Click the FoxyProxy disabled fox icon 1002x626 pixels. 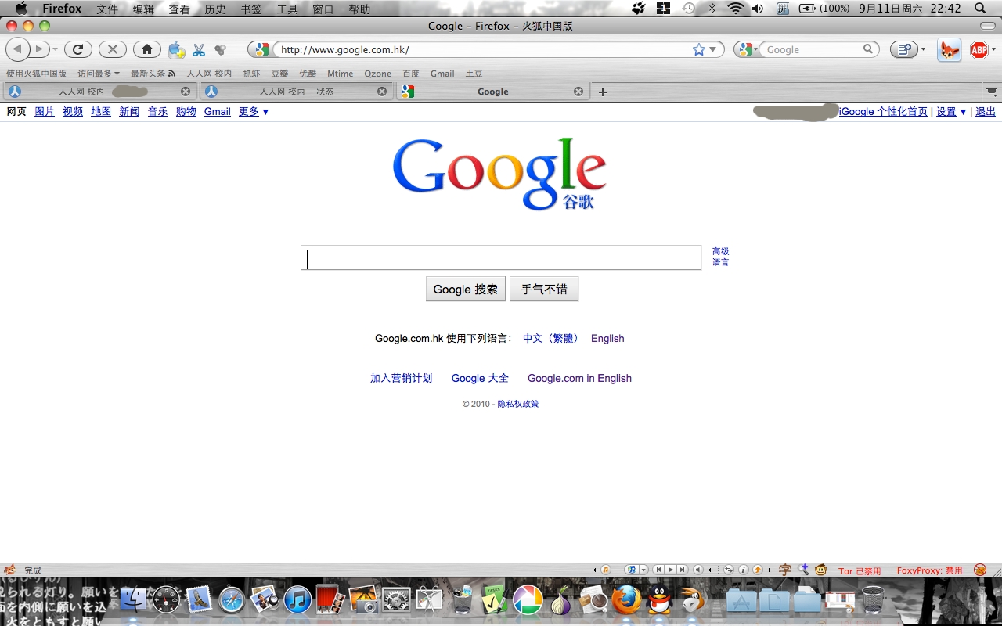(x=979, y=570)
